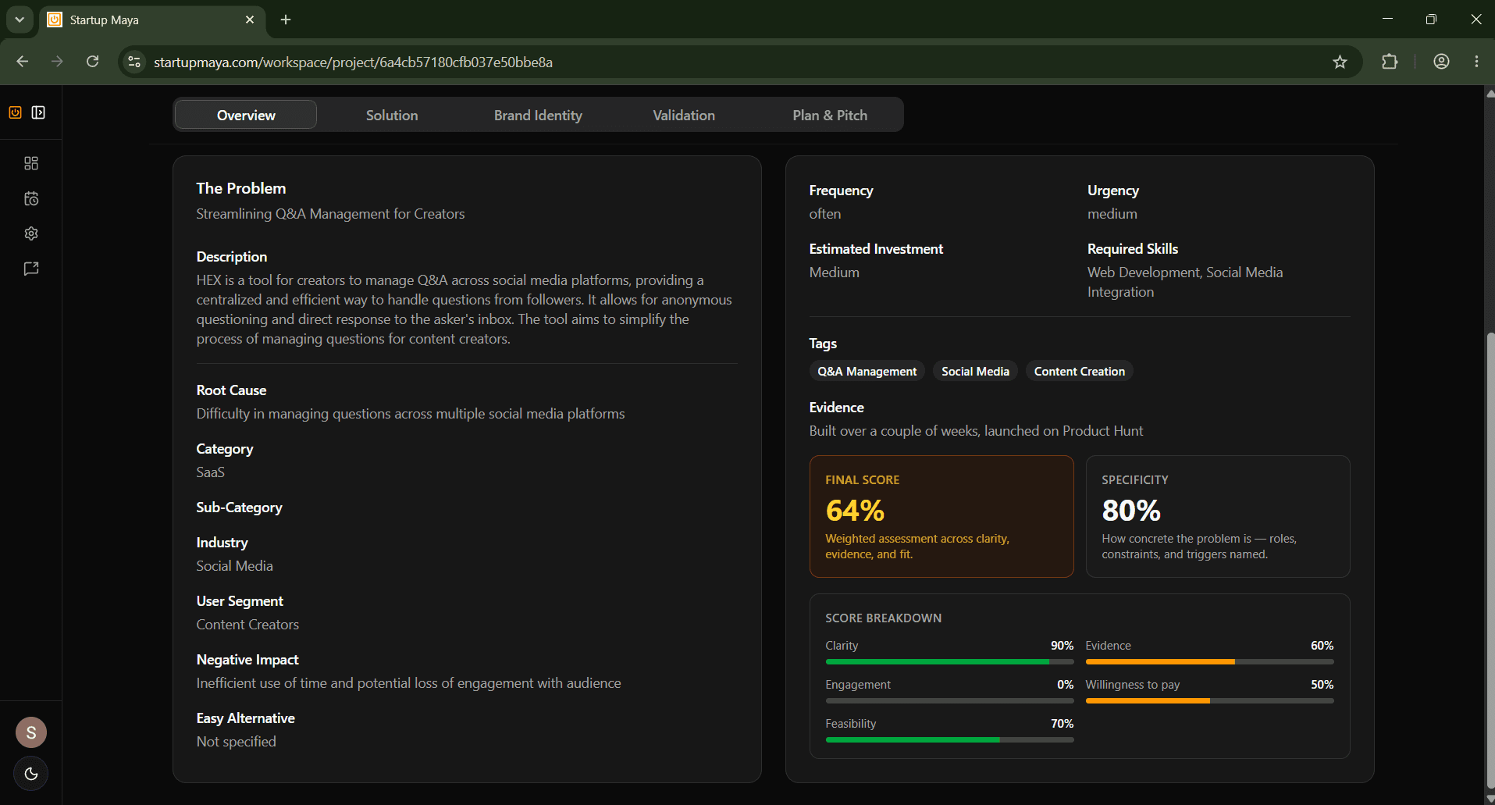Open browser extensions puzzle icon
This screenshot has width=1495, height=805.
pos(1390,62)
